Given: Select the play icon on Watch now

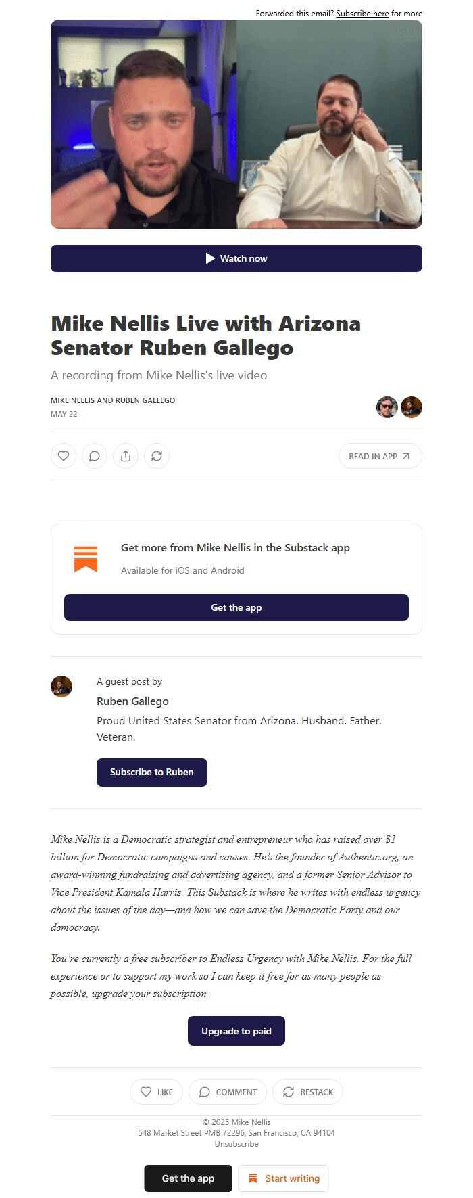Looking at the screenshot, I should click(x=210, y=258).
